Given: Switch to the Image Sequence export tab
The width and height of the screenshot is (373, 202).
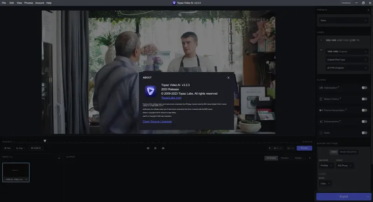Looking at the screenshot, I should coord(348,152).
